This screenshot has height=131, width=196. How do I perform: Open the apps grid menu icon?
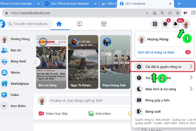(155, 24)
